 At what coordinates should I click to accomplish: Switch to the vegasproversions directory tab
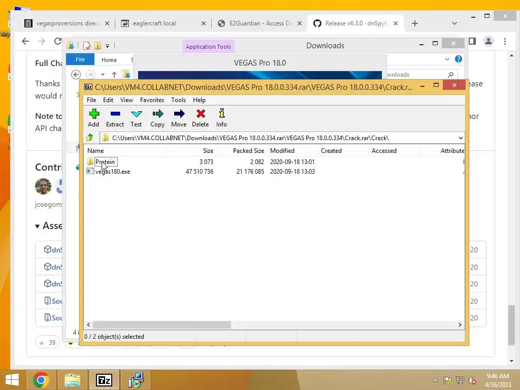pyautogui.click(x=68, y=23)
